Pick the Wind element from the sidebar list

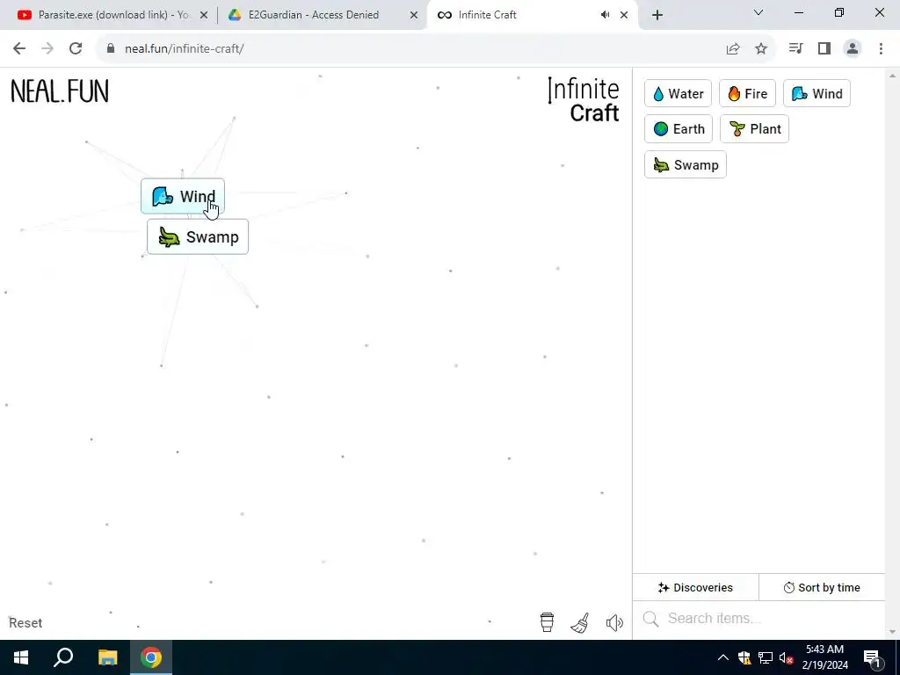(817, 93)
